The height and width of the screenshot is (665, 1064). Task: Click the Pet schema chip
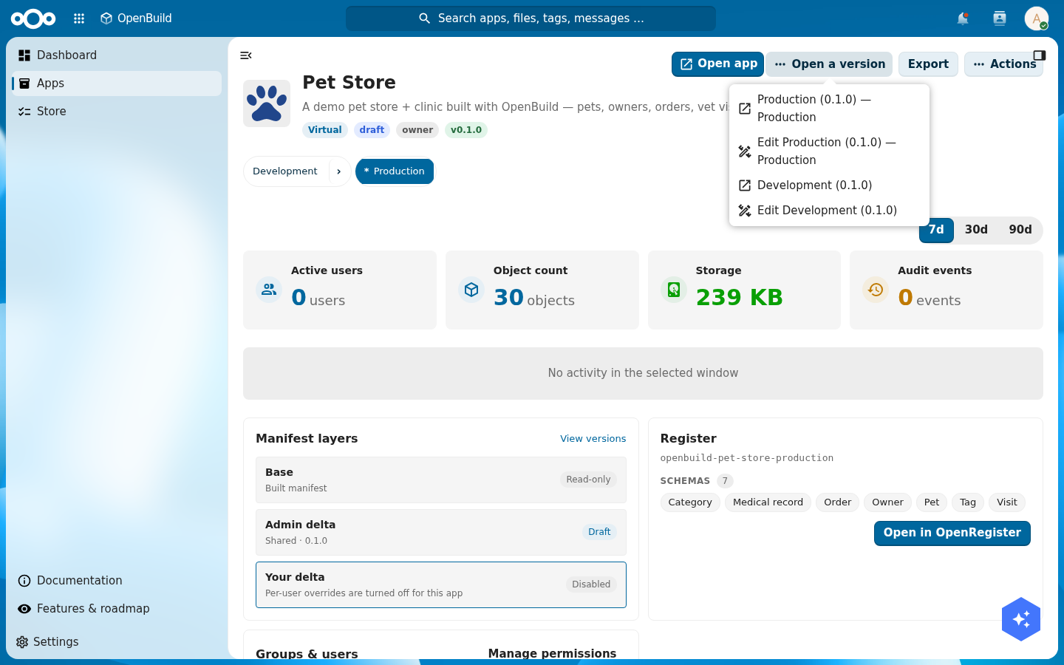click(932, 502)
